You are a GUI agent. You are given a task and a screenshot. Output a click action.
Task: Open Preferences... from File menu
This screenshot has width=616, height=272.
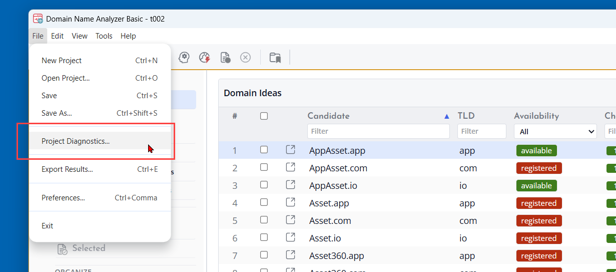100,198
